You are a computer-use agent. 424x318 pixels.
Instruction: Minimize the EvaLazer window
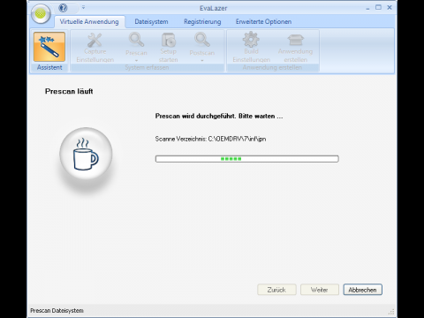[x=367, y=8]
